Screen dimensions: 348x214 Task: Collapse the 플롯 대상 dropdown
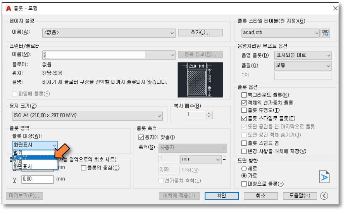pos(35,145)
